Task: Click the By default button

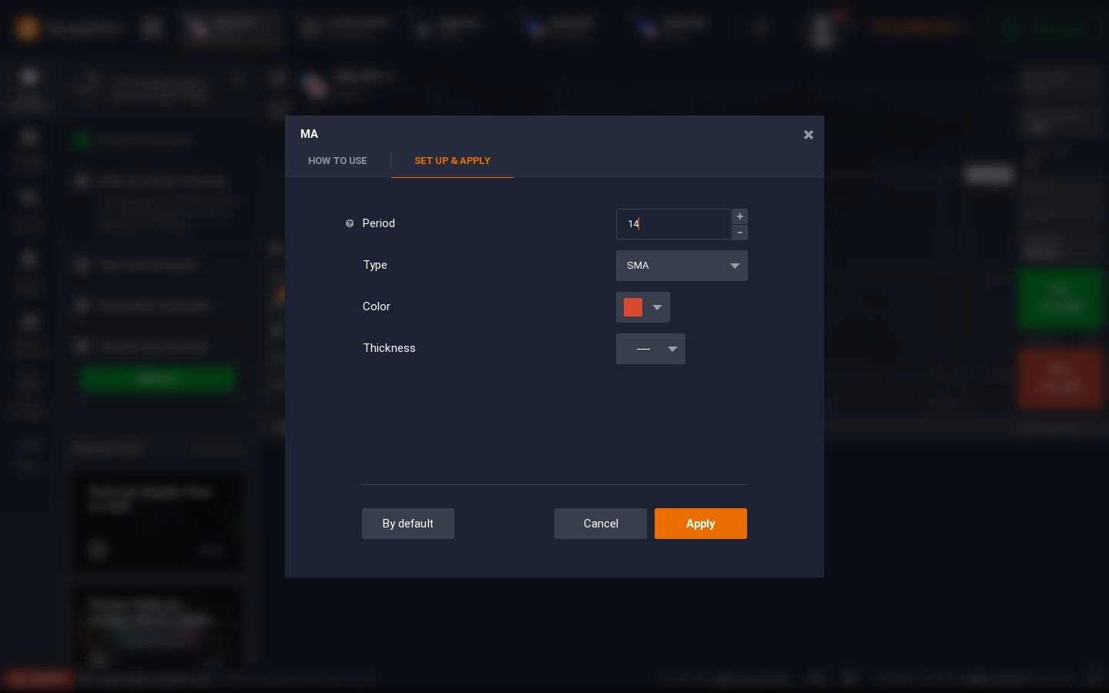Action: 408,524
